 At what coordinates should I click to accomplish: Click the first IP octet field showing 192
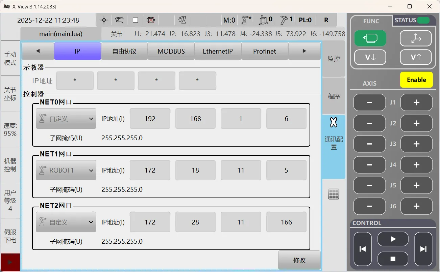click(150, 118)
